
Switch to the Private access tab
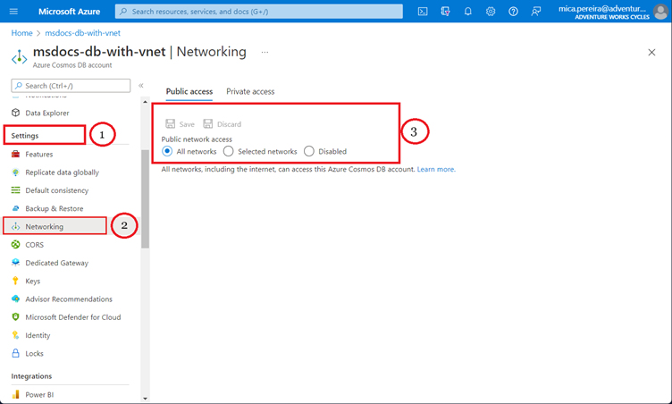[250, 92]
